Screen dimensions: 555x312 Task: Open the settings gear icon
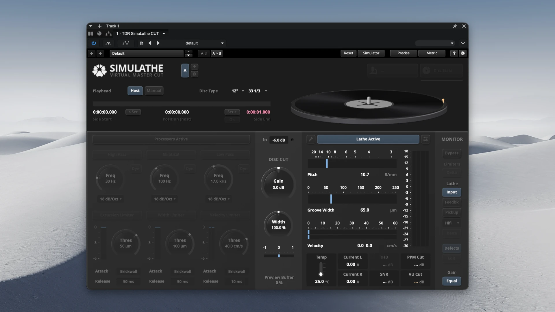tap(463, 53)
